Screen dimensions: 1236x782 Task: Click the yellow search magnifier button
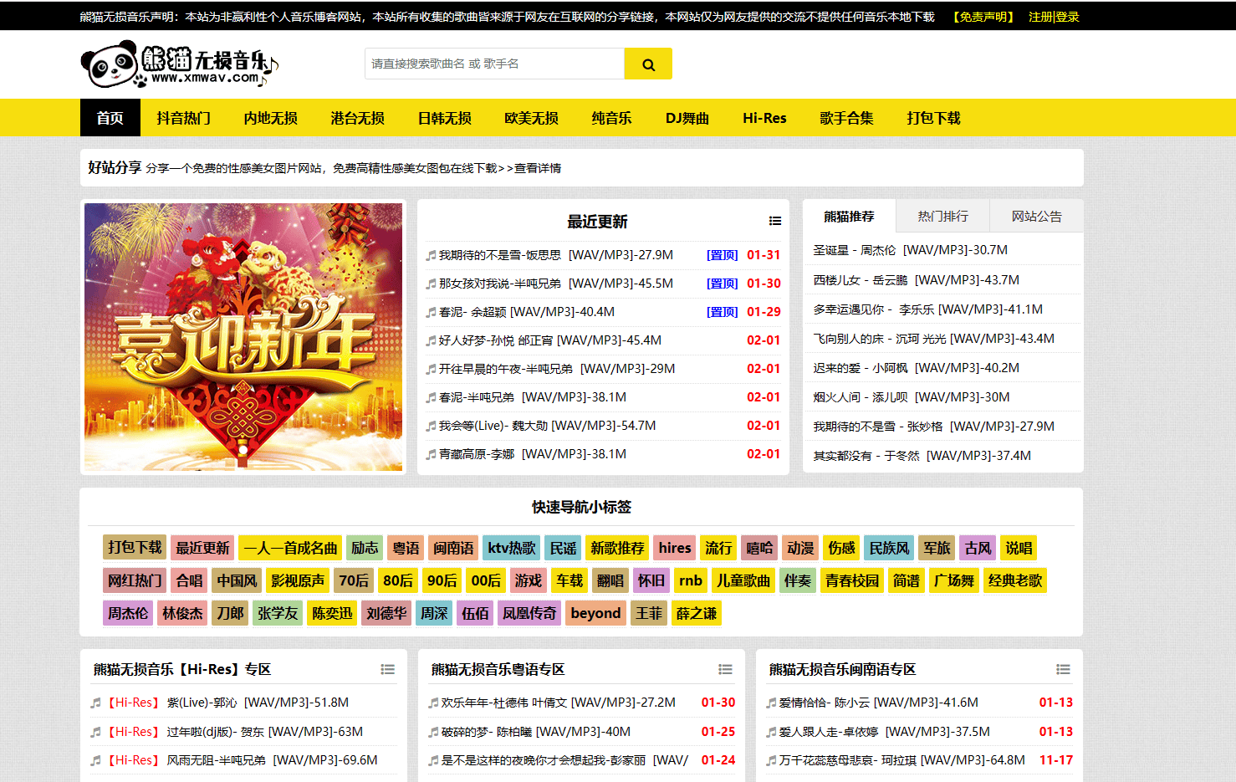tap(648, 64)
